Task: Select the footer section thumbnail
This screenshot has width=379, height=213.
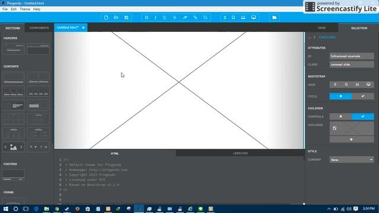Action: point(13,175)
